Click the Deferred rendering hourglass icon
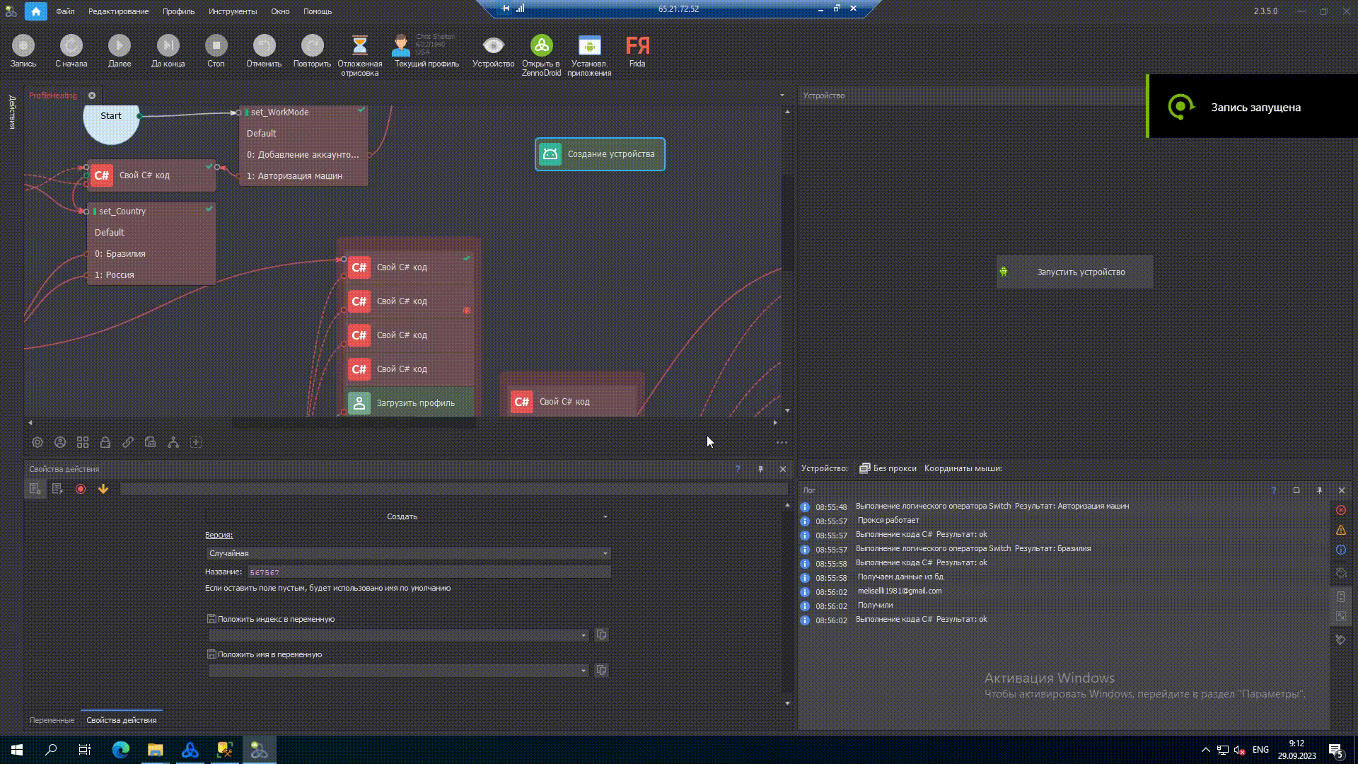Viewport: 1358px width, 764px height. (x=359, y=47)
